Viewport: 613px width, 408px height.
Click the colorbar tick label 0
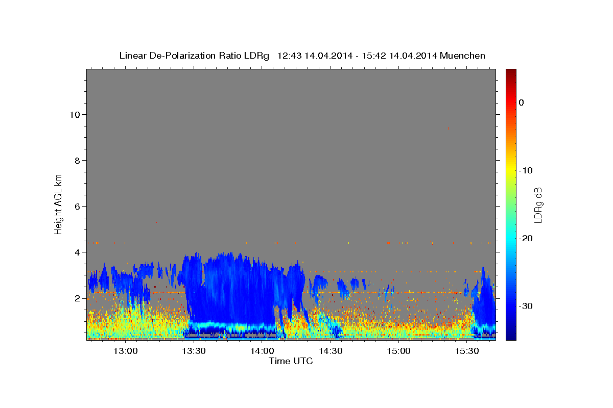pos(522,103)
